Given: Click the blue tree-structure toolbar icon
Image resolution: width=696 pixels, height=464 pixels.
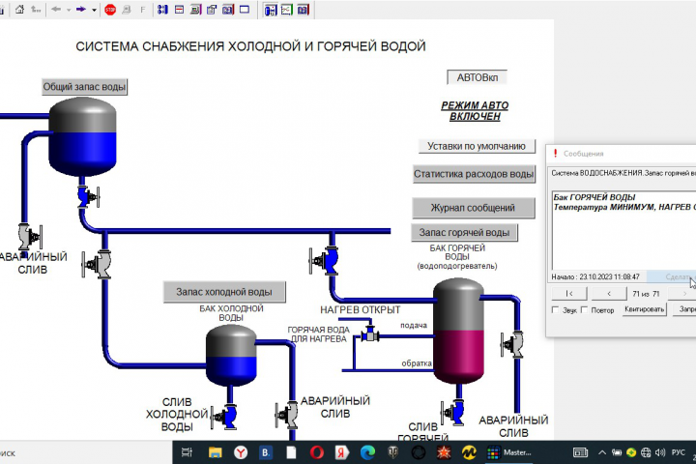Looking at the screenshot, I should tap(163, 10).
